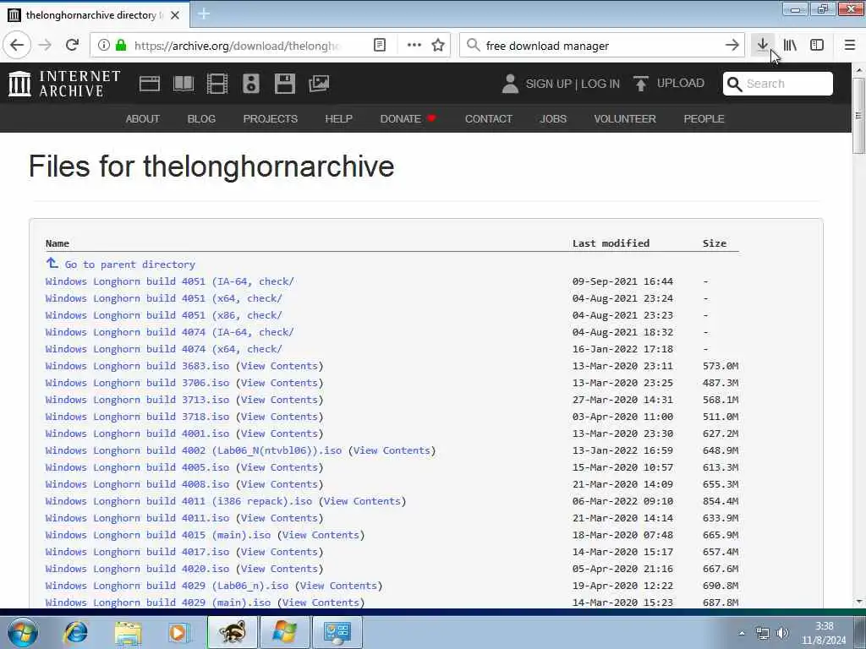Open the Texts book icon in header
866x649 pixels.
184,84
